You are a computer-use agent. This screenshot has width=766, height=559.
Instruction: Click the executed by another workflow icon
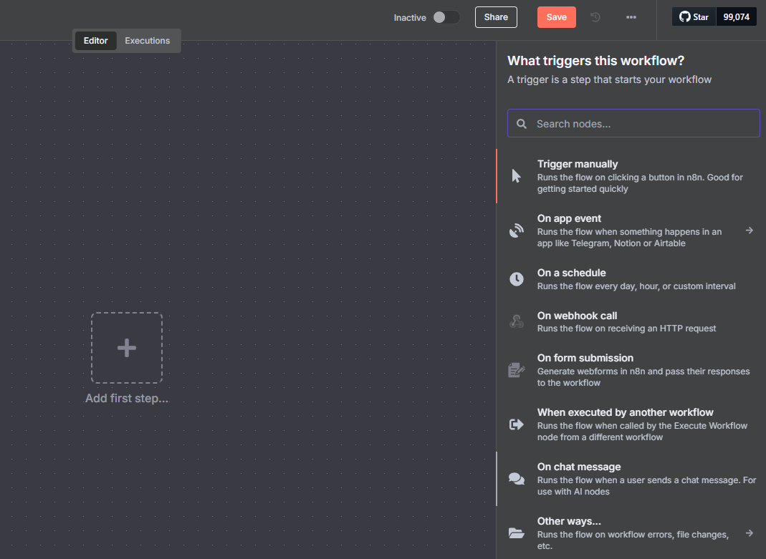pyautogui.click(x=516, y=424)
